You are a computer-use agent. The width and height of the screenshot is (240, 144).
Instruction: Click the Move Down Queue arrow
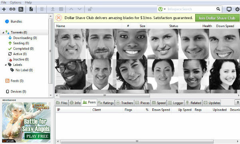(80, 9)
